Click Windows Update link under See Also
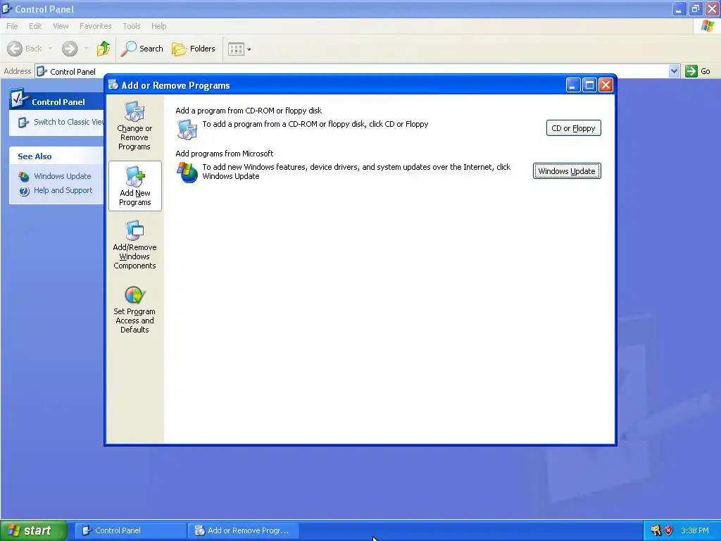The height and width of the screenshot is (541, 721). click(63, 176)
